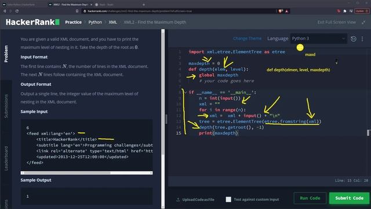Click on code line 'print(maxdepth)'
The image size is (371, 209).
[218, 133]
